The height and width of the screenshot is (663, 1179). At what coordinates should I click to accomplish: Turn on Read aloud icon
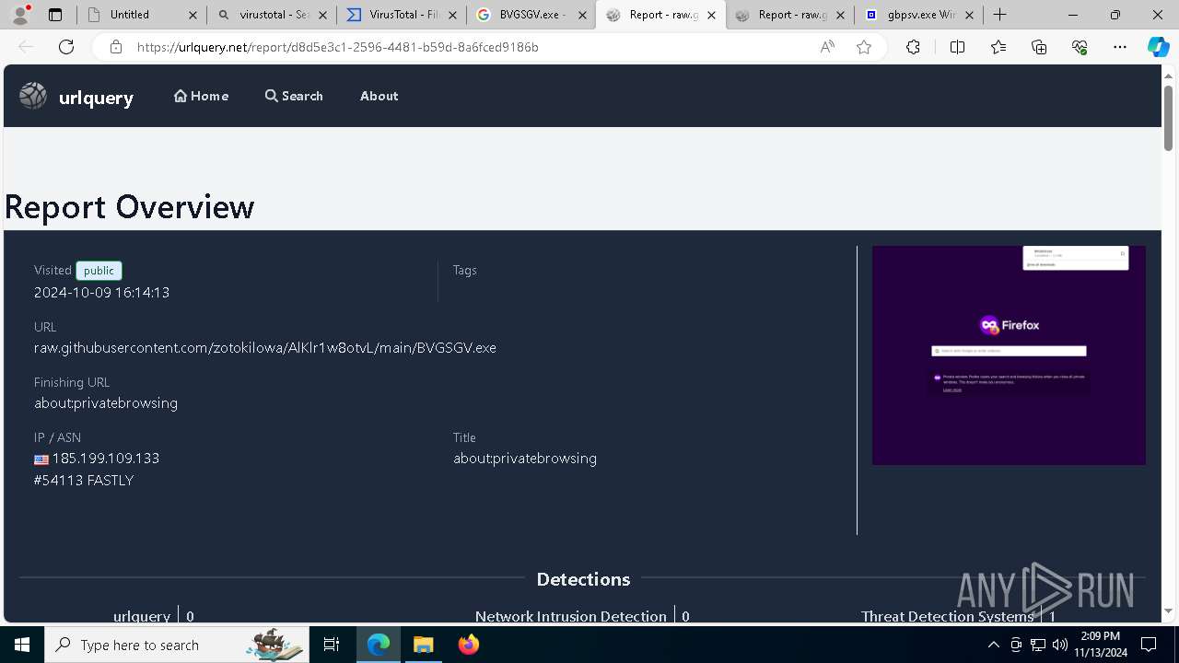point(827,47)
